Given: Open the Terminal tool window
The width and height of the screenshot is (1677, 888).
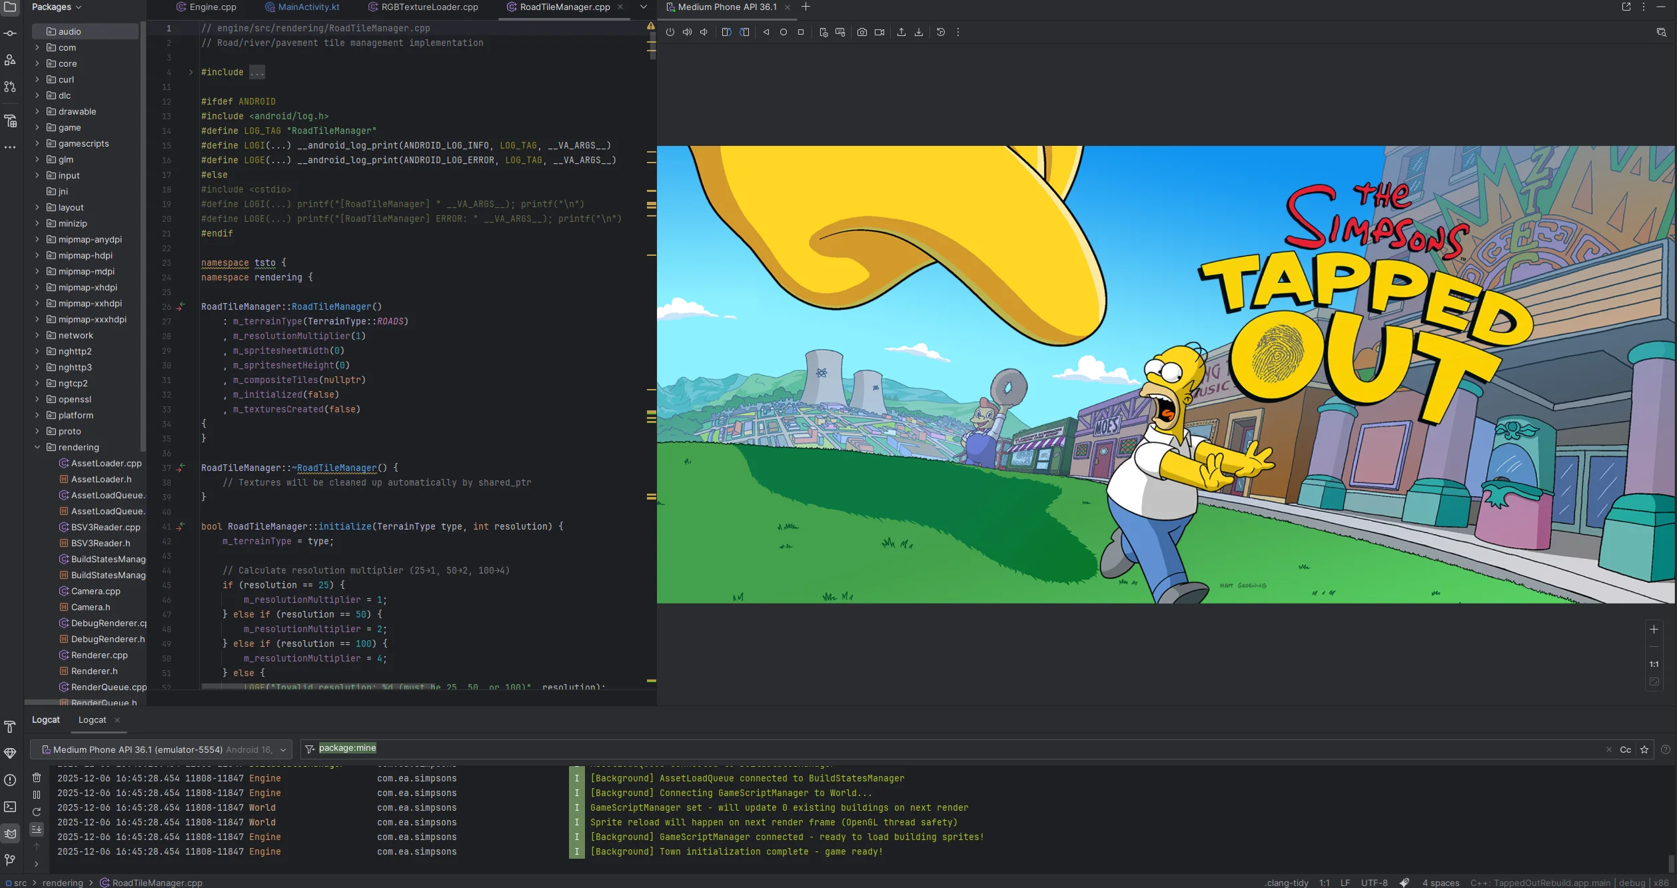Looking at the screenshot, I should 10,807.
